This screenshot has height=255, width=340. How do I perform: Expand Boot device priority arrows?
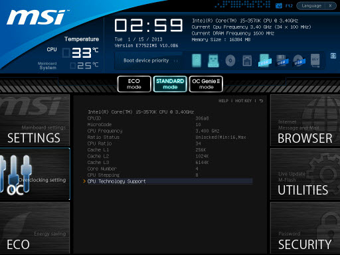click(x=176, y=60)
